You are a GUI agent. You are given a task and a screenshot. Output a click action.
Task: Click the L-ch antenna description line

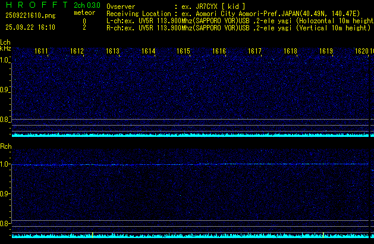pos(240,20)
